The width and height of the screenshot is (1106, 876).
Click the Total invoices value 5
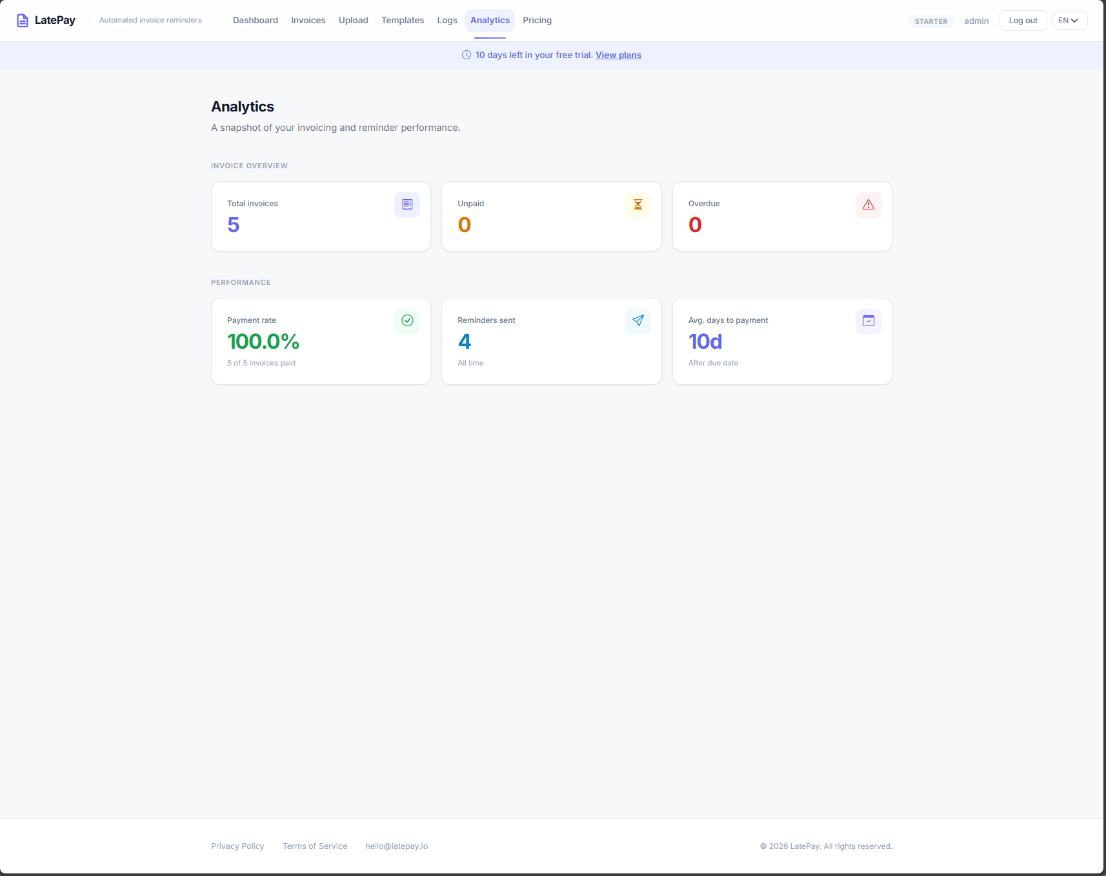coord(234,225)
